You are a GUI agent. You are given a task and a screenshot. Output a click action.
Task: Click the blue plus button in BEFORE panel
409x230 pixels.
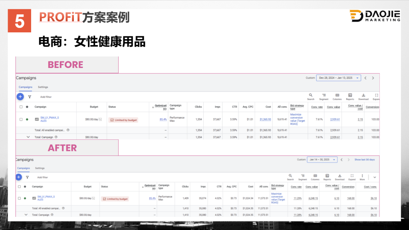(x=20, y=97)
